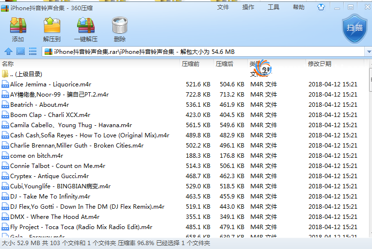Viewport: 372px width, 249px height.
Task: Select the parent directory folder icon
Action: (5, 74)
